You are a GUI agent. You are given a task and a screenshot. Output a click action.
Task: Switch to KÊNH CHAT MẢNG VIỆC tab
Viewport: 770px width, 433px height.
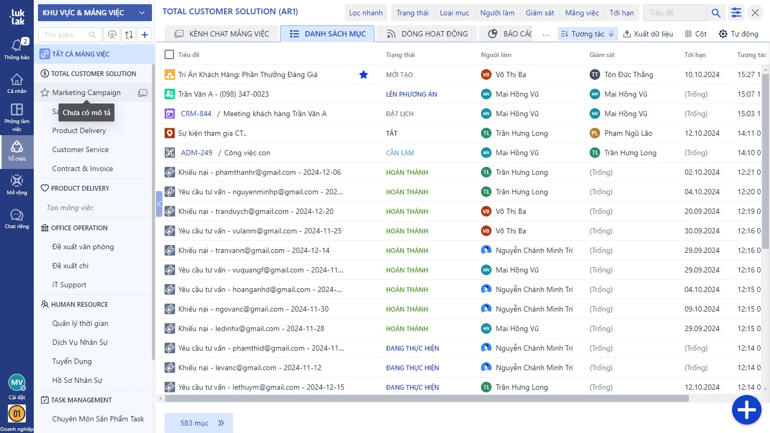click(222, 34)
